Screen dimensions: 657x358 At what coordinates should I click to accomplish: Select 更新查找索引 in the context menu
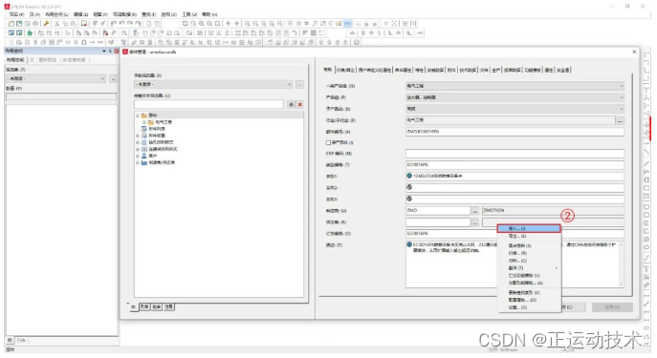529,293
